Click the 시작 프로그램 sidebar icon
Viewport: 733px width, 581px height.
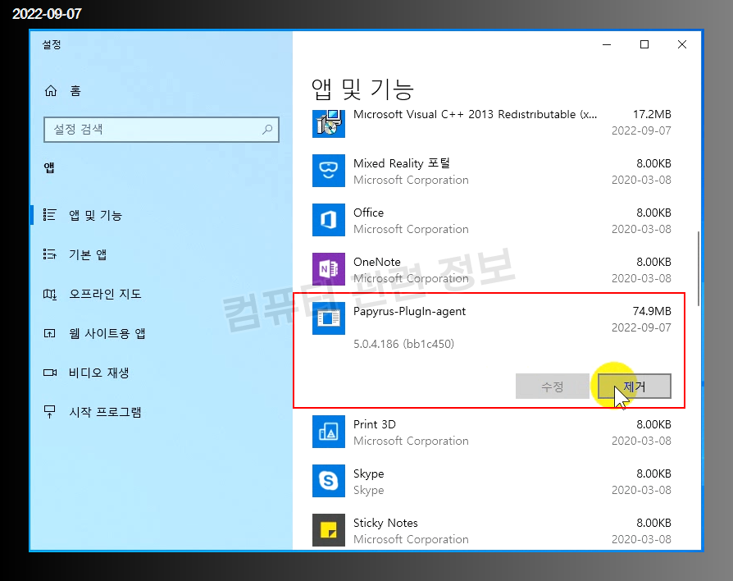(49, 412)
